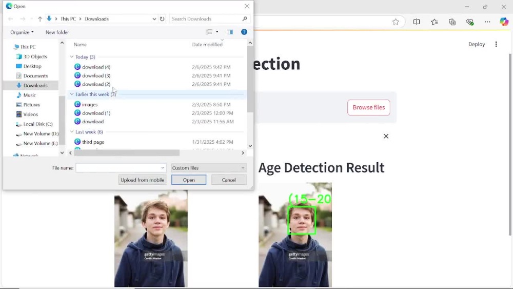Select the 'download (1)' file
Screen dimensions: 513x289
[x=96, y=113]
